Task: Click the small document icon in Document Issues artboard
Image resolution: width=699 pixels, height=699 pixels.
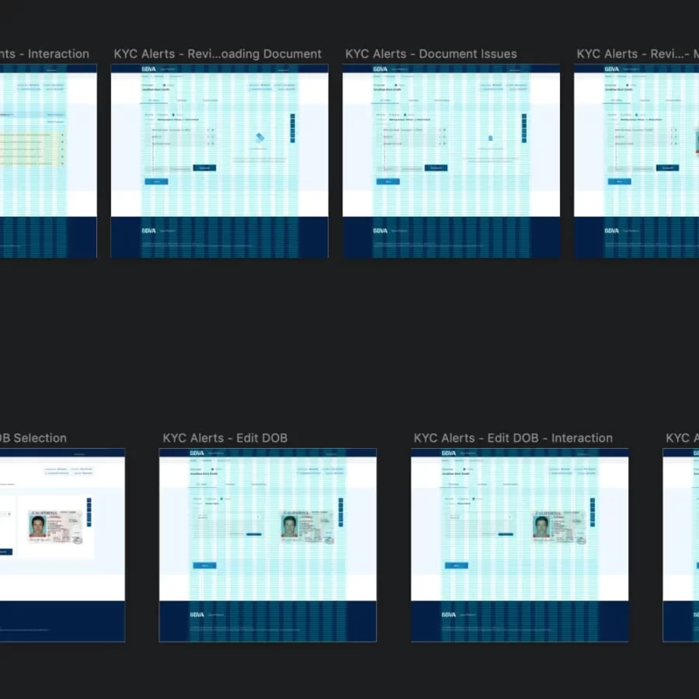Action: [x=490, y=138]
